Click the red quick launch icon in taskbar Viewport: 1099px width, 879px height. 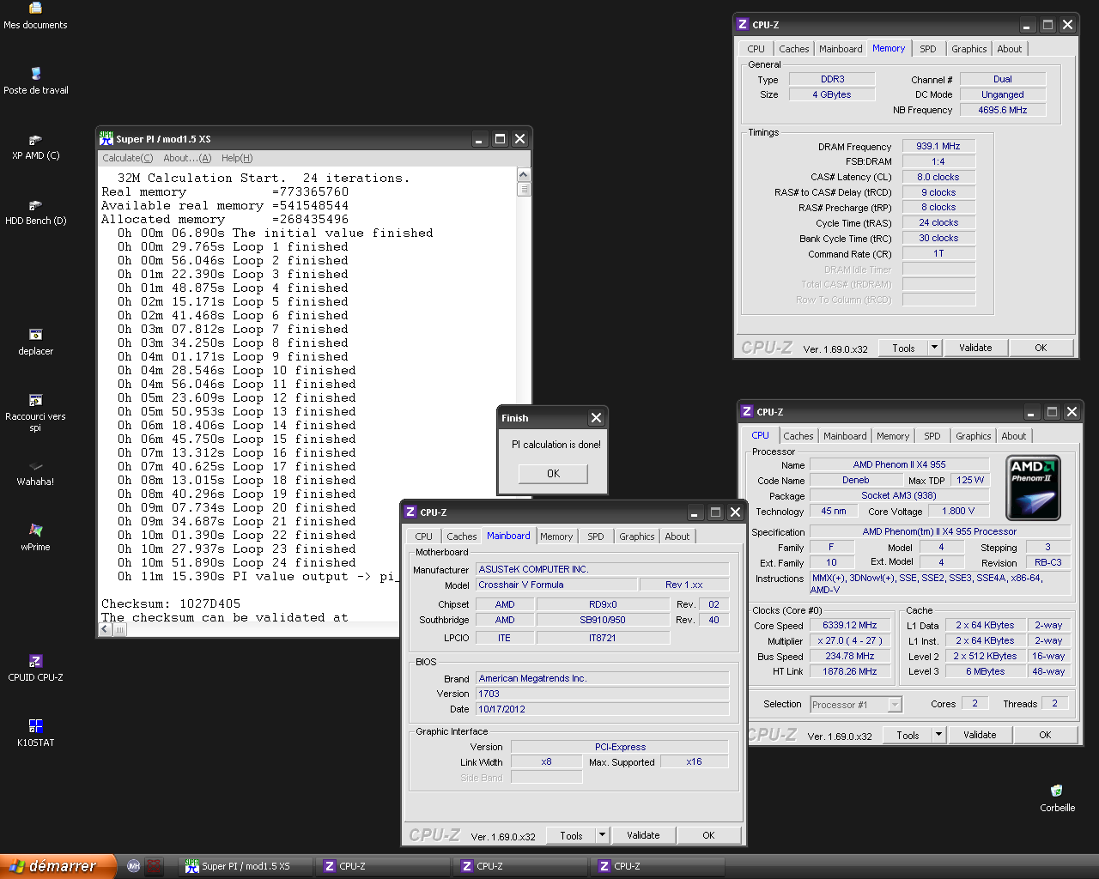(153, 866)
